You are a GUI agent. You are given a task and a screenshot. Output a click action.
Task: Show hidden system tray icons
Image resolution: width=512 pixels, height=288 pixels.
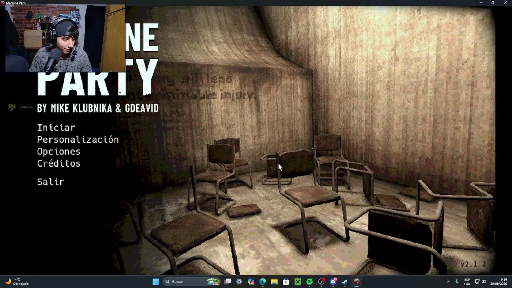pos(448,282)
